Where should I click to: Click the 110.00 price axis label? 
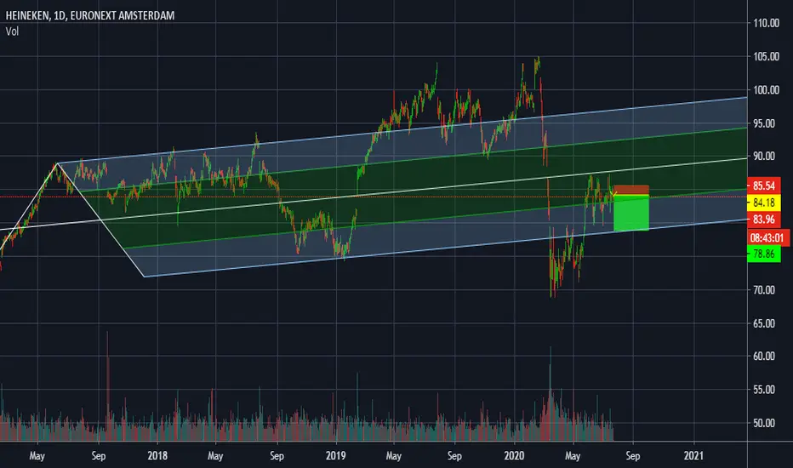pos(766,23)
